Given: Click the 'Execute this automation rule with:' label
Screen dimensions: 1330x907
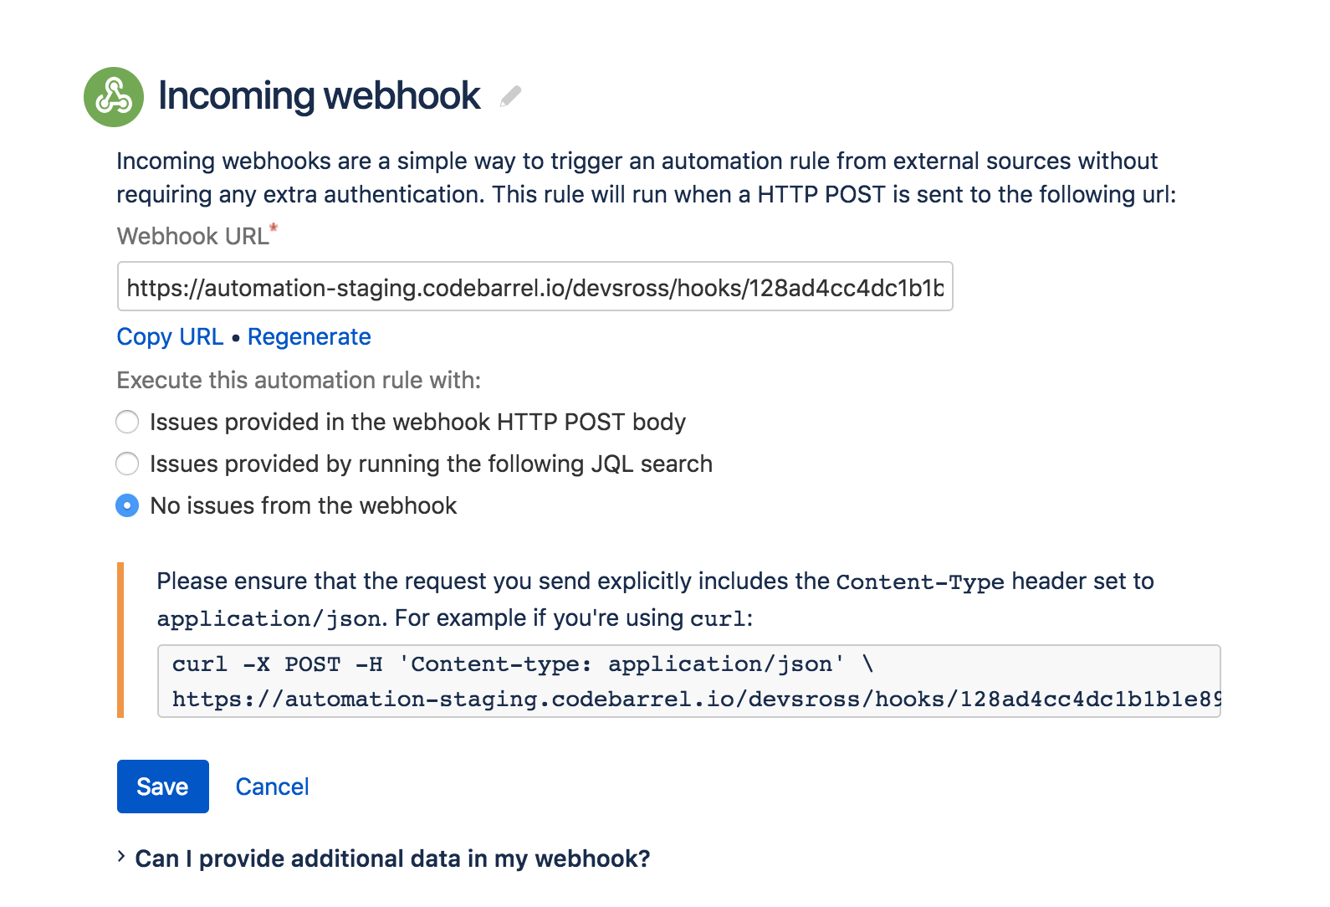Looking at the screenshot, I should pos(299,380).
